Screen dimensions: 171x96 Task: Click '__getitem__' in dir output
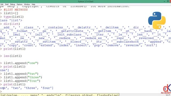coord(104,31)
